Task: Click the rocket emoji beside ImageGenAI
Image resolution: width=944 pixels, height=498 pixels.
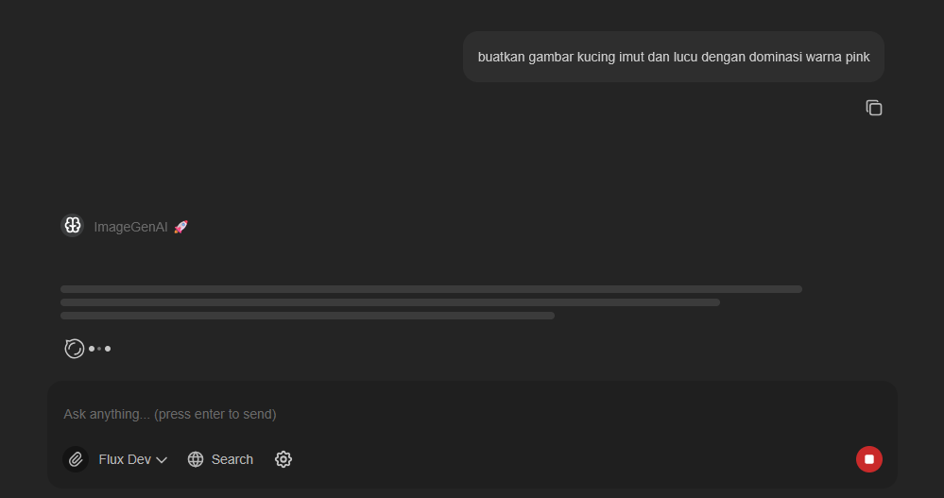Action: (x=180, y=227)
